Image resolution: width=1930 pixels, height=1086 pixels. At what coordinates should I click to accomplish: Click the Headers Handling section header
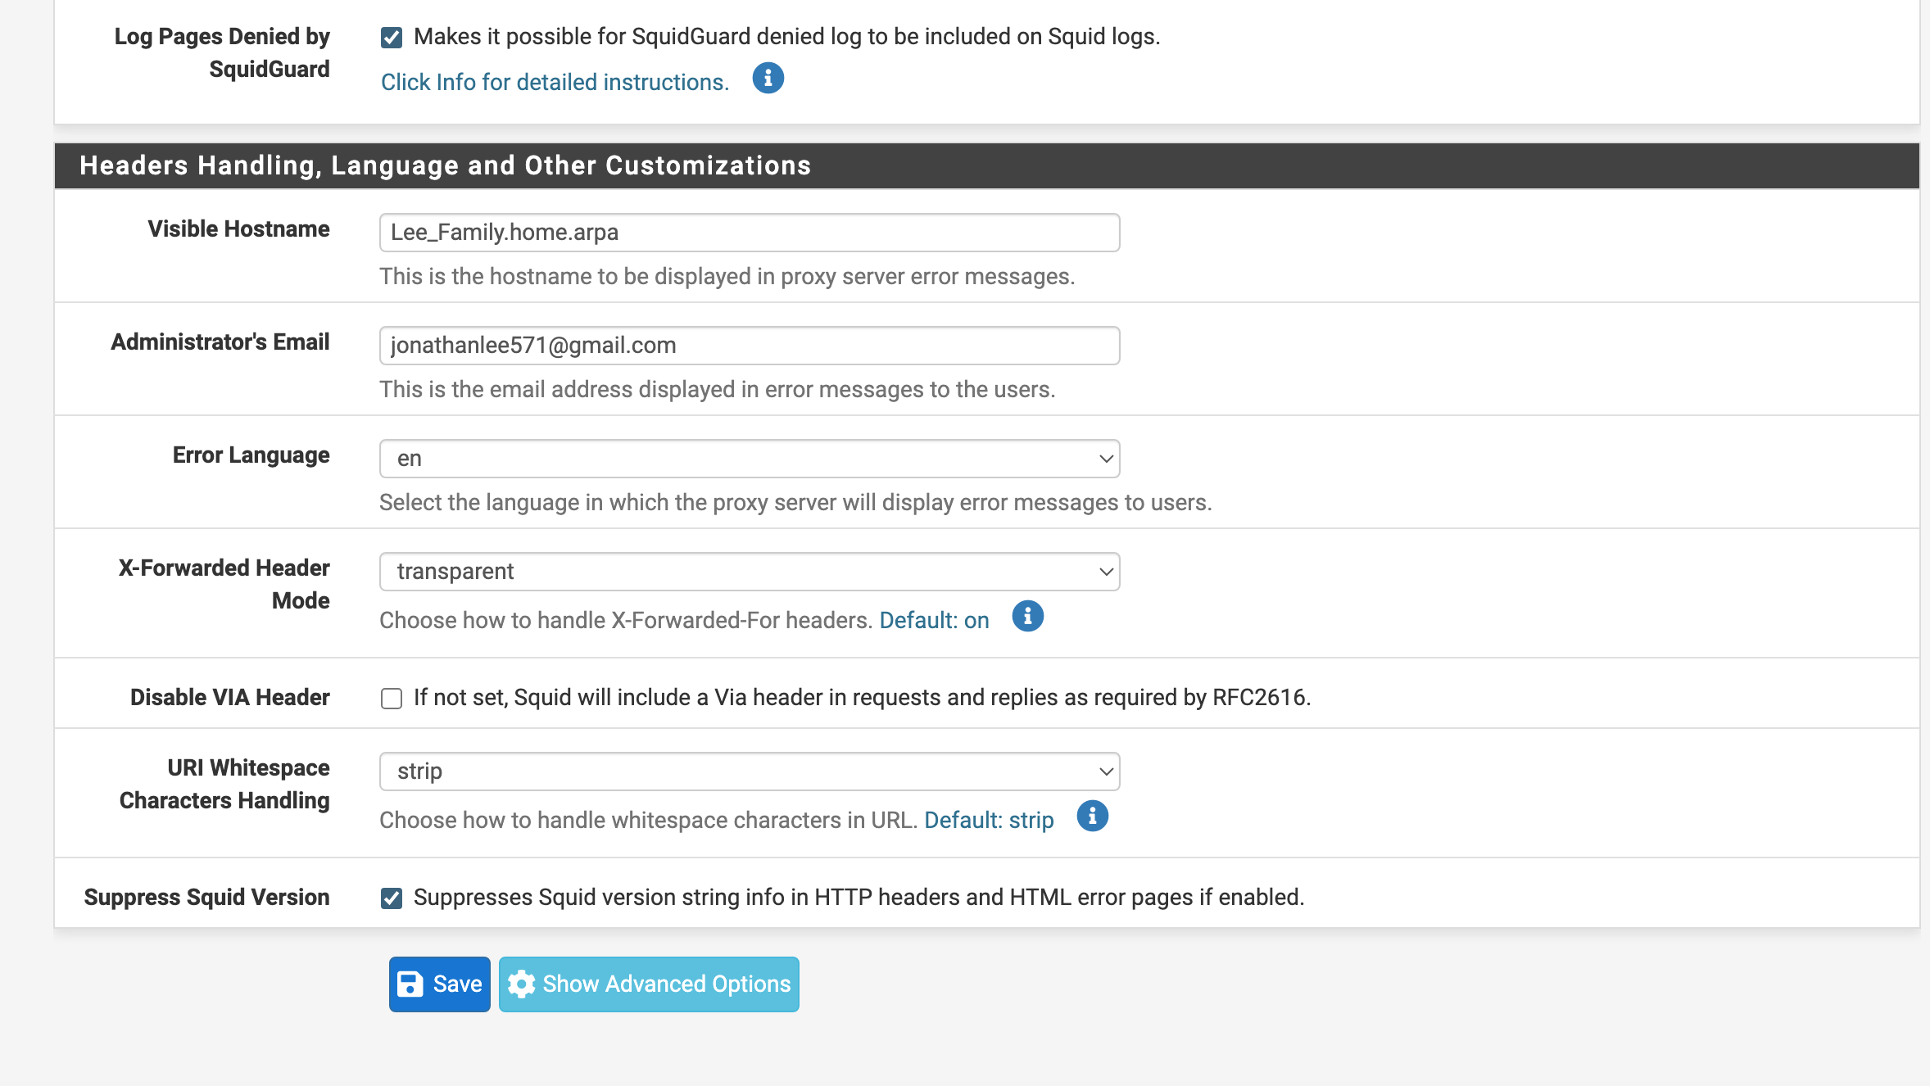[987, 165]
